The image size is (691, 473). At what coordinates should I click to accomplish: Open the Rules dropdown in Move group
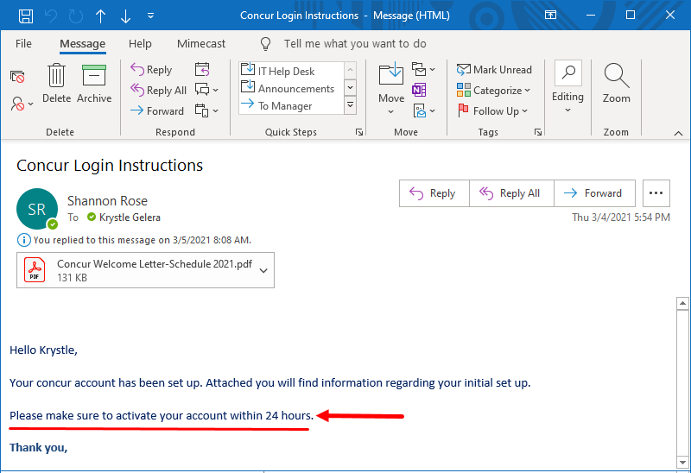point(423,69)
